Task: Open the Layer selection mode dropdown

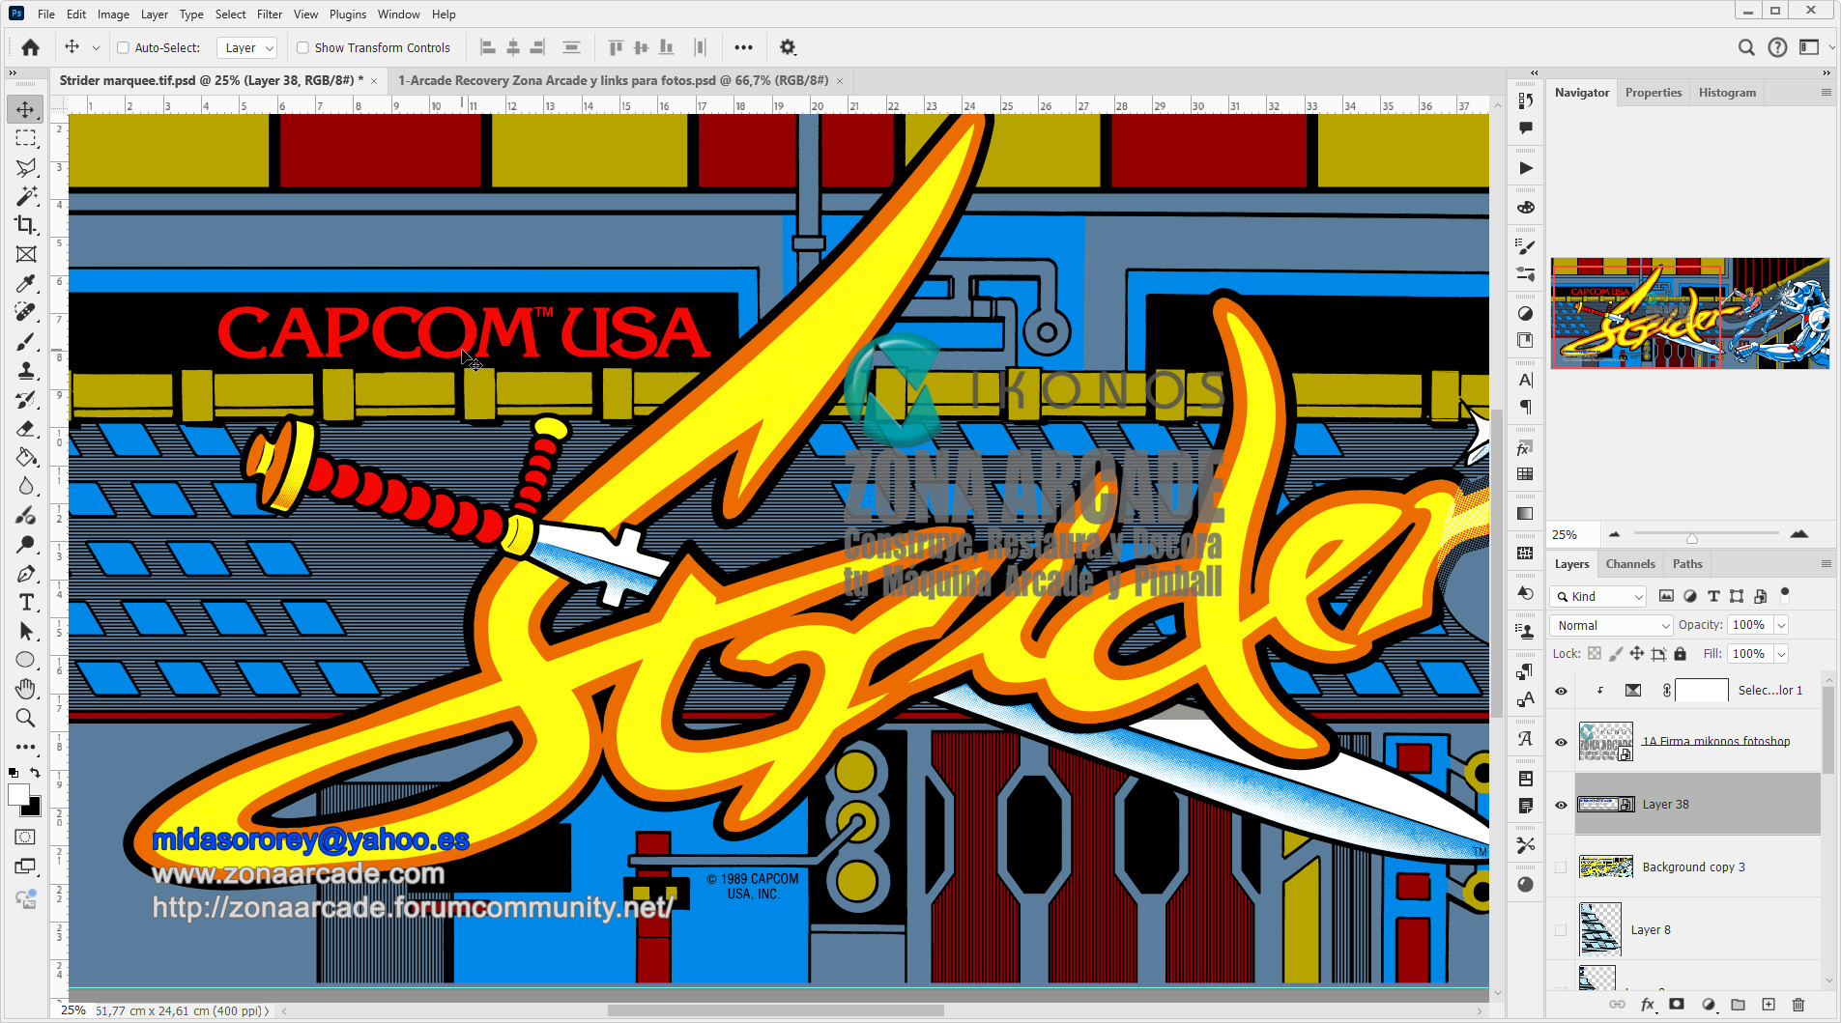Action: tap(246, 46)
